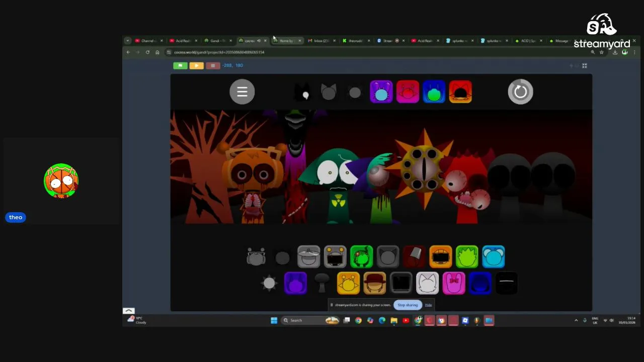
Task: Pick the grayed-out headphones character icon
Action: [x=256, y=256]
